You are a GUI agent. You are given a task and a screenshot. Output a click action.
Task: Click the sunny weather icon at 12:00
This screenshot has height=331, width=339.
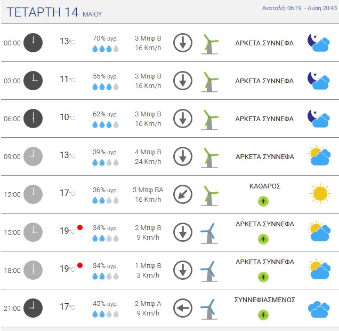tap(320, 194)
